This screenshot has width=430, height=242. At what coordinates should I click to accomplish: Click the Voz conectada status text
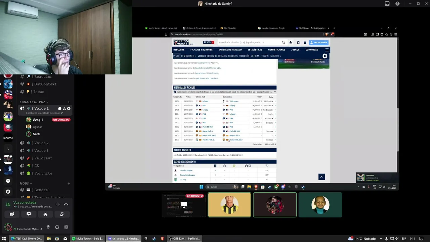pos(25,203)
